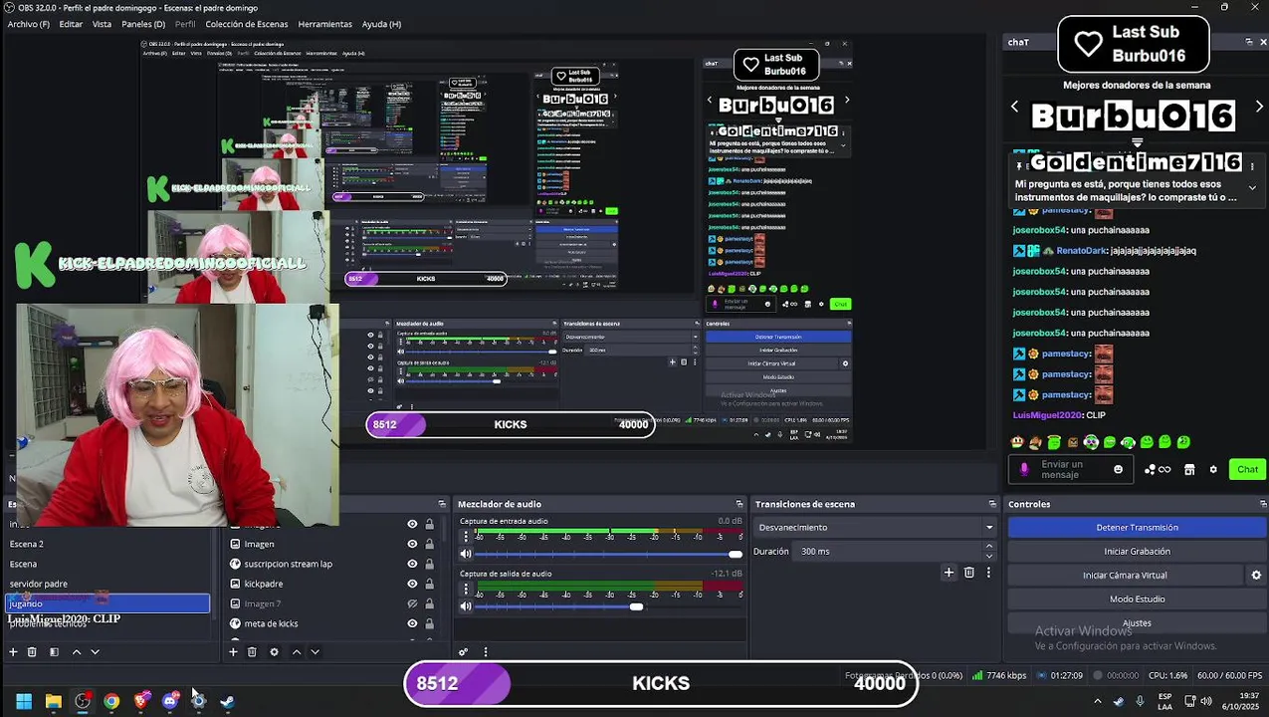Open the Editar menu

(71, 24)
